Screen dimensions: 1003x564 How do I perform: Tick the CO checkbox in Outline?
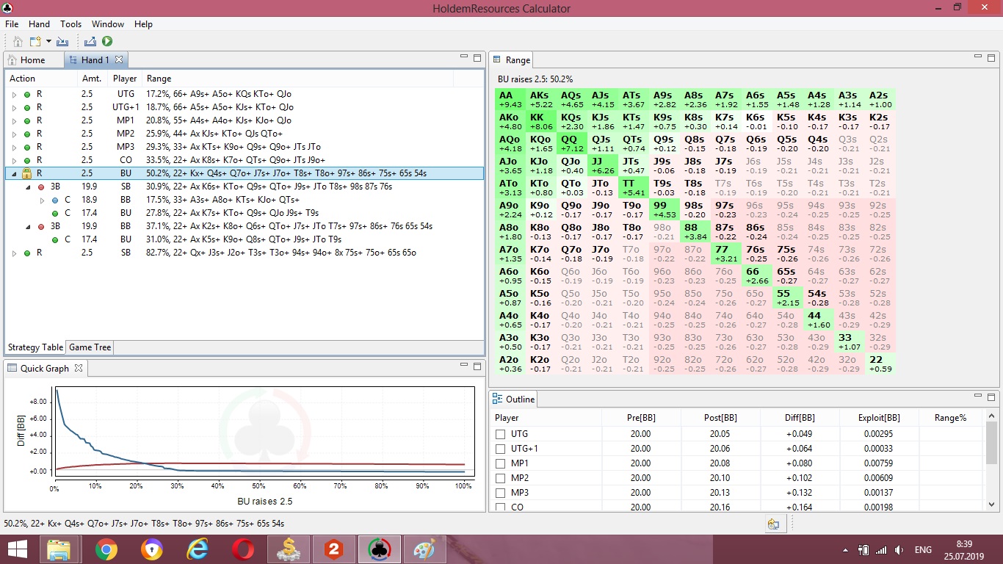(x=501, y=507)
